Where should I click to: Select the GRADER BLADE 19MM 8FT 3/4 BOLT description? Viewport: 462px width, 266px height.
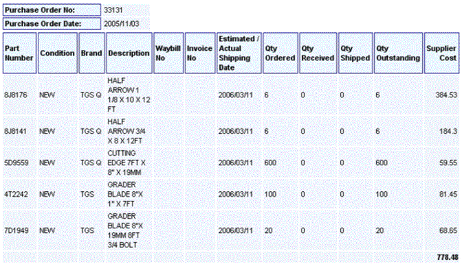point(125,230)
